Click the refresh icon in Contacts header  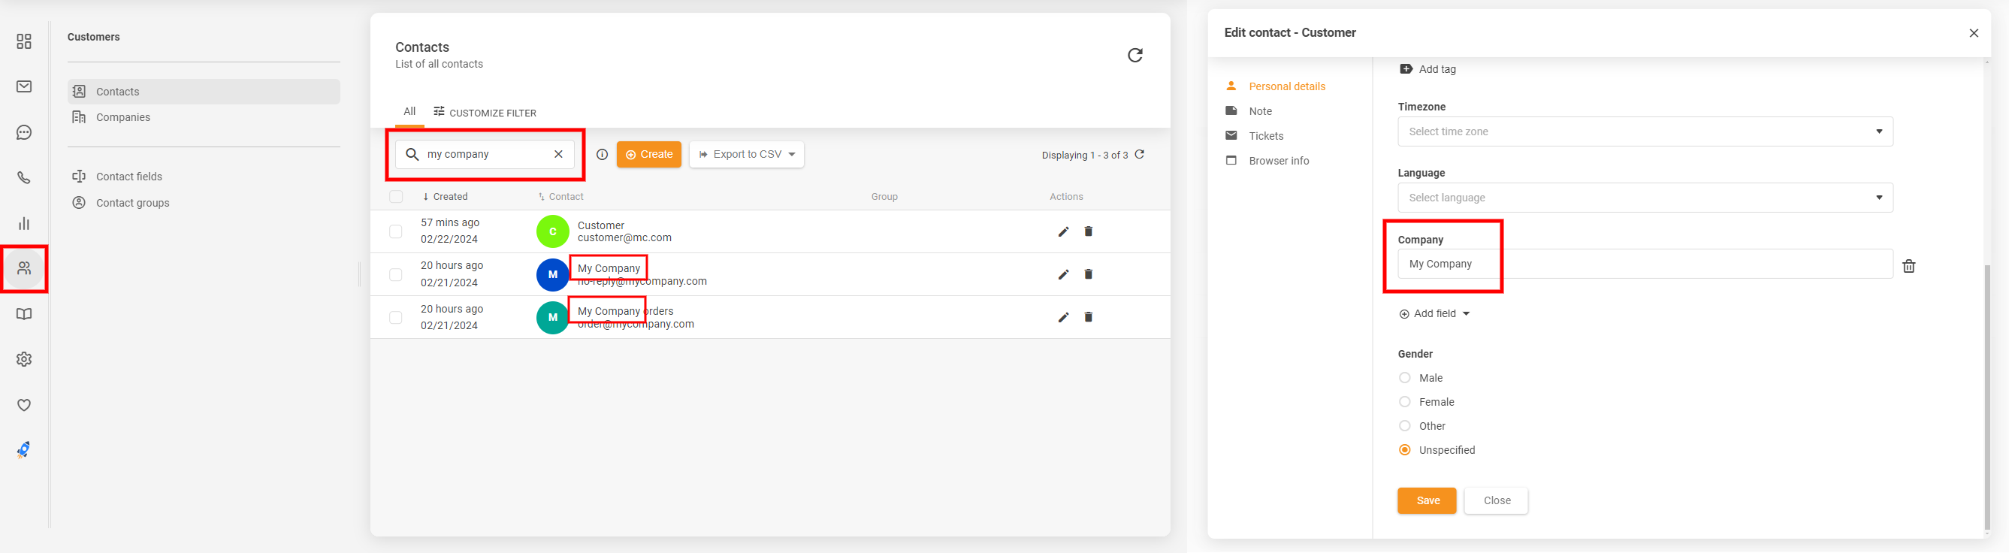tap(1134, 56)
